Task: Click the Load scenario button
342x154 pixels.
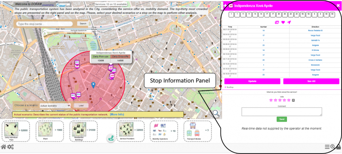Action: 81,105
